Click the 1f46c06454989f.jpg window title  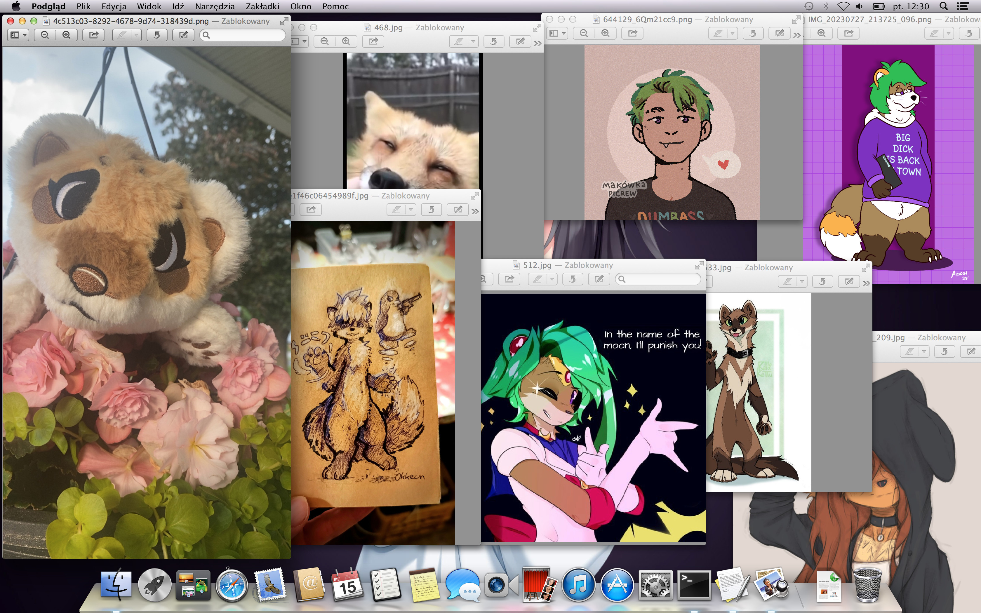click(330, 196)
